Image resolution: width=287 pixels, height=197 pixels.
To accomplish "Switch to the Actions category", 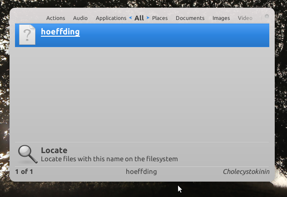I will point(56,18).
